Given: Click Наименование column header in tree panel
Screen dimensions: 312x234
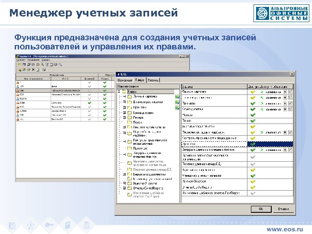Looking at the screenshot, I should pyautogui.click(x=148, y=86).
